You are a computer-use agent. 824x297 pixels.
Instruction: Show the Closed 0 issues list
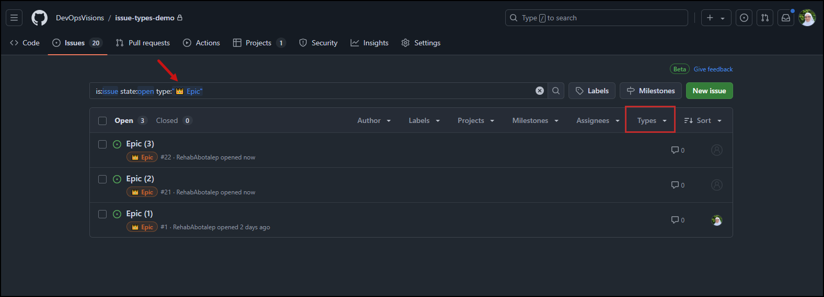174,120
